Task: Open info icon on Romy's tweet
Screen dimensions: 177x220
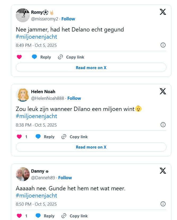Action: (163, 45)
